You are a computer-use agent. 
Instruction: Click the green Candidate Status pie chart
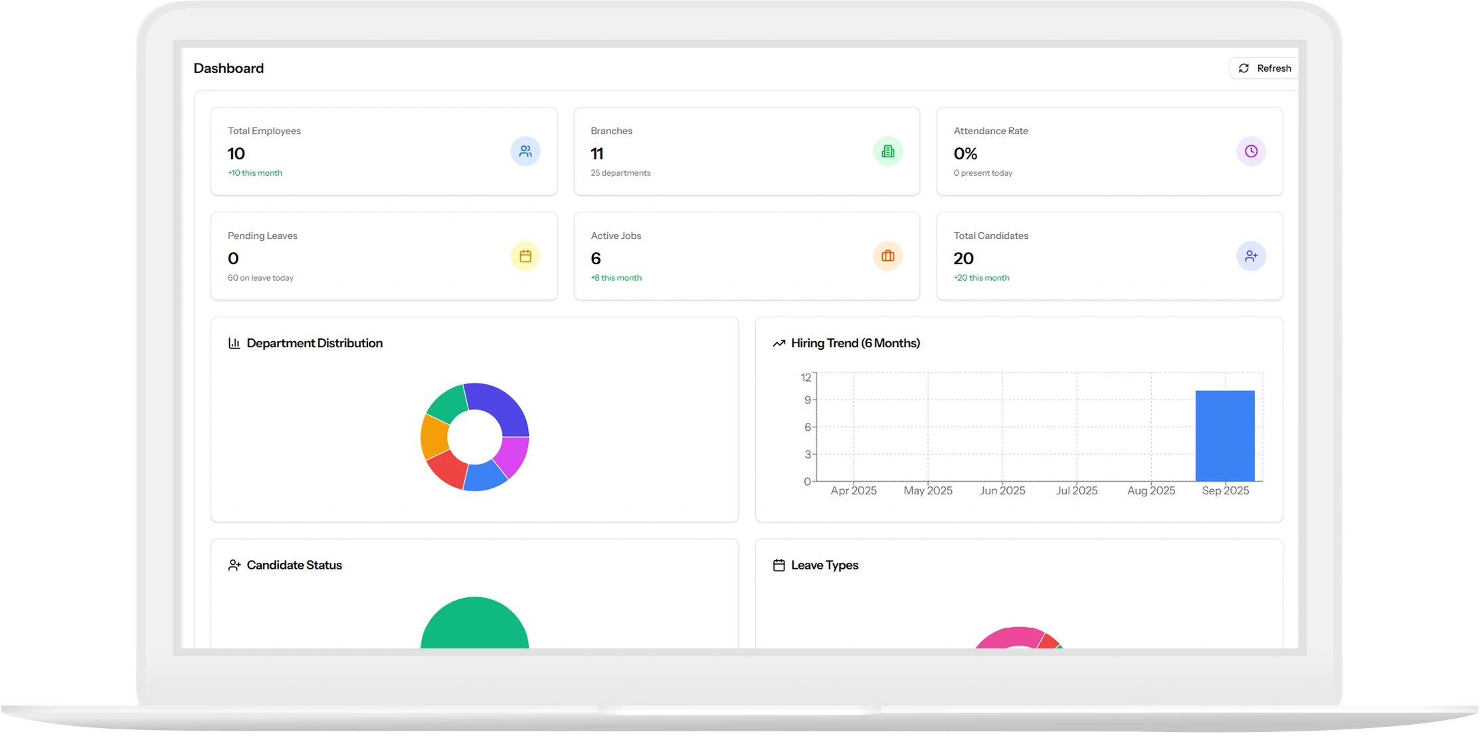tap(474, 626)
